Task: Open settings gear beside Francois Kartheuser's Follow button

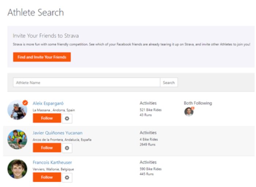Action: [x=67, y=178]
